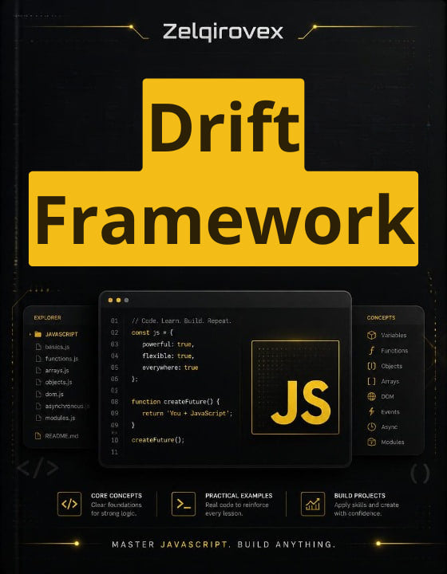Click the Events lightning bolt icon
The height and width of the screenshot is (574, 447).
point(371,411)
